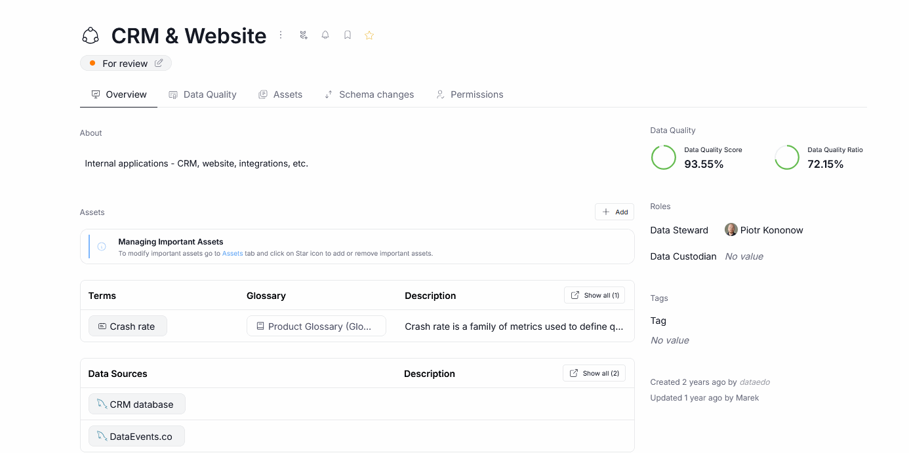The height and width of the screenshot is (453, 909).
Task: Open the CRM database data source
Action: 137,404
